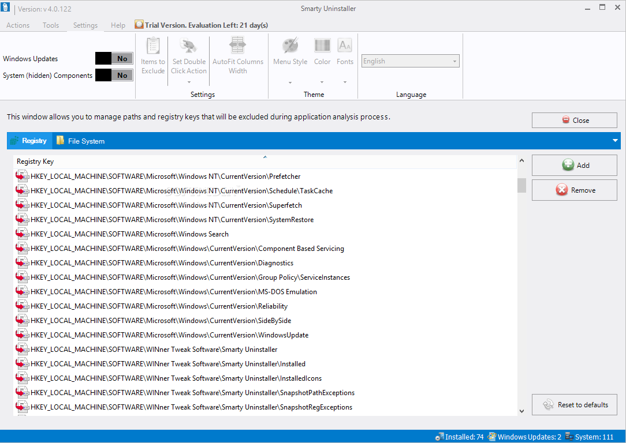Open the Items to Exclude settings icon
This screenshot has height=443, width=626.
pyautogui.click(x=153, y=46)
